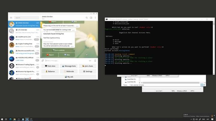Click 'UTF-8' in the lower Notepad status bar
This screenshot has height=121, width=216.
[192, 91]
